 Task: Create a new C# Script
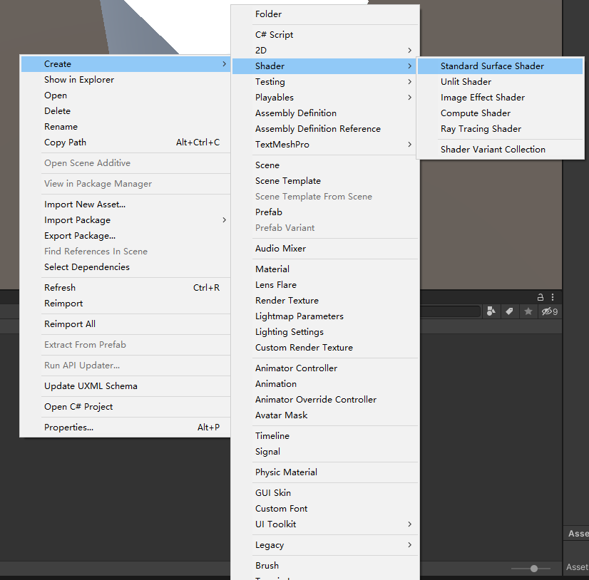coord(325,34)
